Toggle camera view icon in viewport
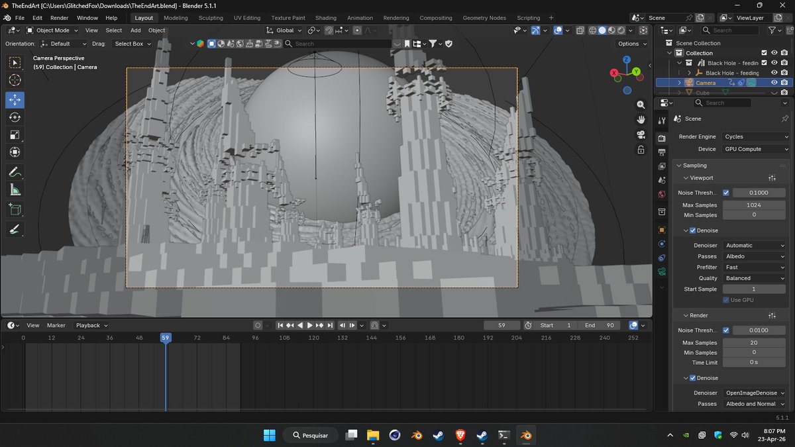This screenshot has height=447, width=795. coord(641,134)
